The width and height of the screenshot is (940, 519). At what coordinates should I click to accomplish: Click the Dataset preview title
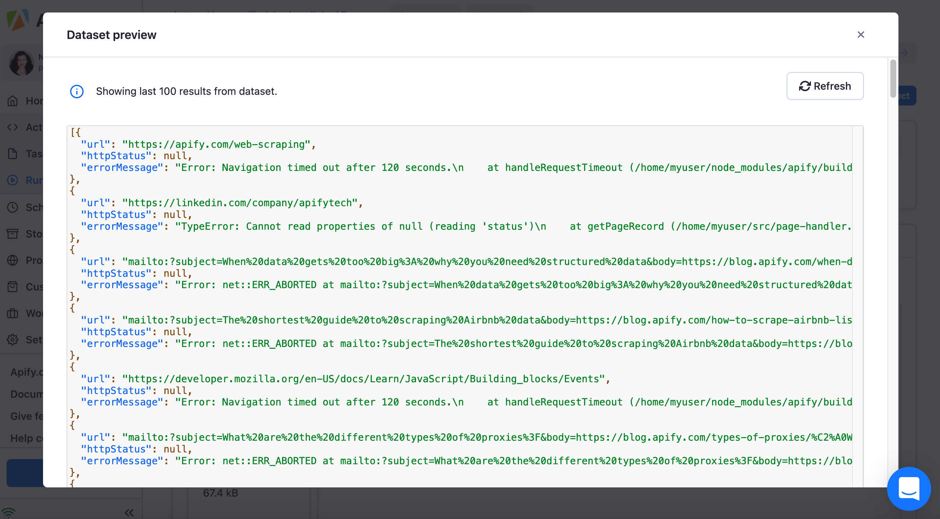coord(111,35)
